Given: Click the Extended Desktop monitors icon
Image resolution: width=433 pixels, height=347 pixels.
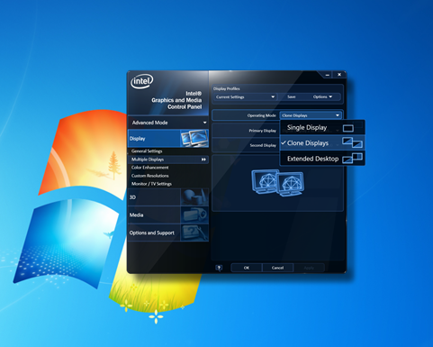Looking at the screenshot, I should (352, 158).
